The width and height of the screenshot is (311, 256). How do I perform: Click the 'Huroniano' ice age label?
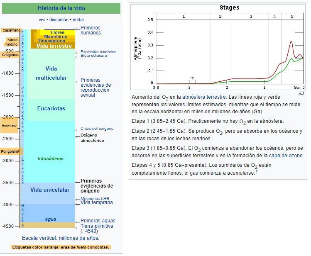[x=9, y=125]
